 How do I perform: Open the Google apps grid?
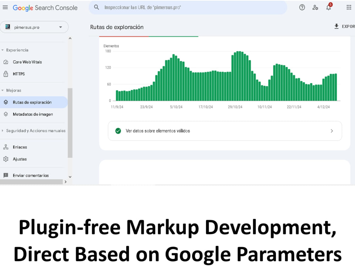tap(349, 7)
